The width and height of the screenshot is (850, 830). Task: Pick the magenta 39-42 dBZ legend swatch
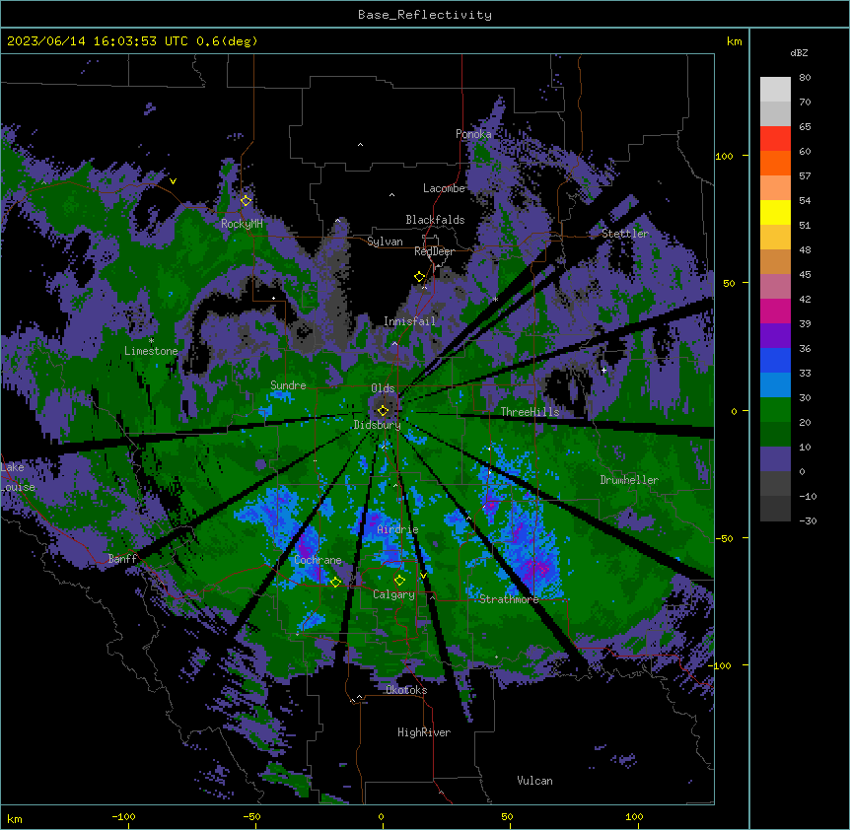click(775, 311)
